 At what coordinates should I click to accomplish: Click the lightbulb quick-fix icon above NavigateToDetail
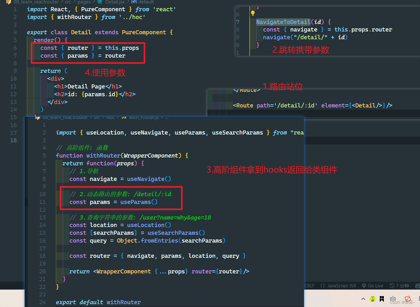point(253,13)
